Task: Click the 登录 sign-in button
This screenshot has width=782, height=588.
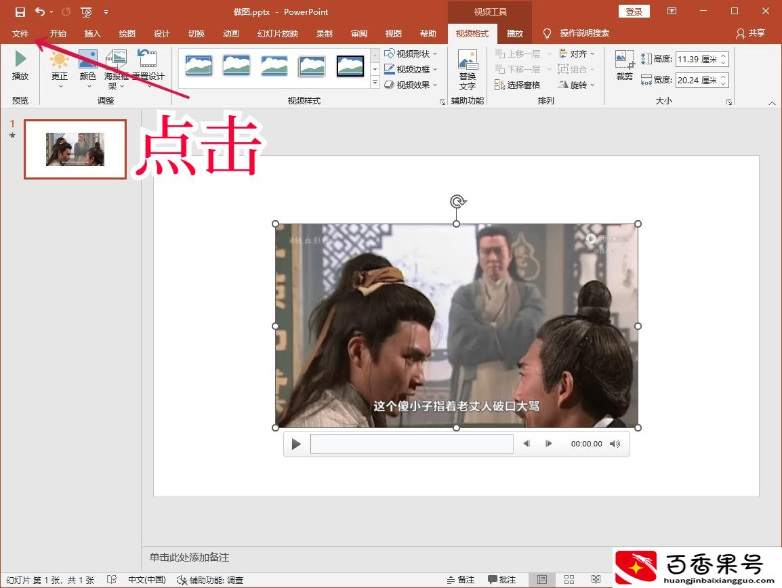Action: point(634,12)
